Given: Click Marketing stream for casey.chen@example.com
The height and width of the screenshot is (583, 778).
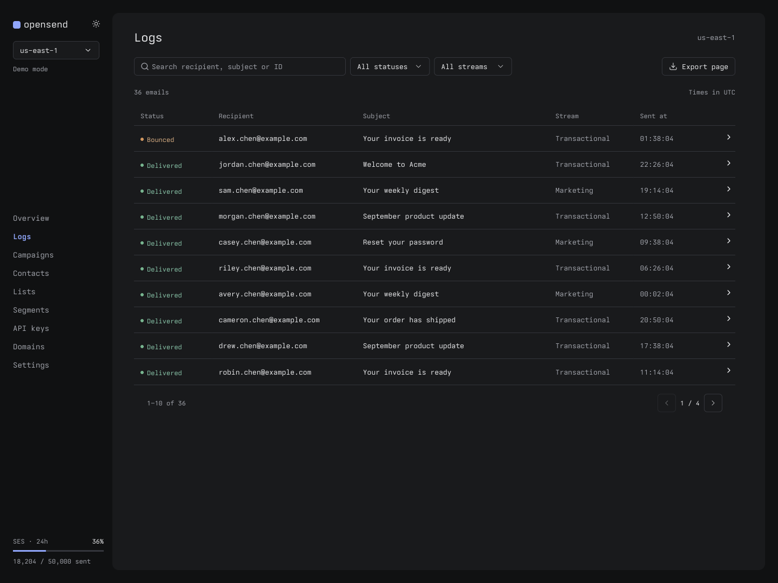Looking at the screenshot, I should [x=574, y=242].
